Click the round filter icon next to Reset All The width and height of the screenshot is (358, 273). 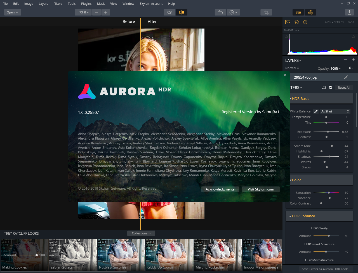click(x=331, y=88)
